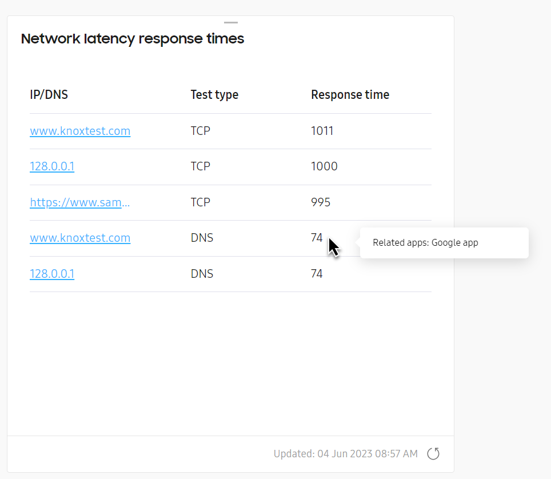The width and height of the screenshot is (551, 479).
Task: Click the response time value 995
Action: (321, 202)
